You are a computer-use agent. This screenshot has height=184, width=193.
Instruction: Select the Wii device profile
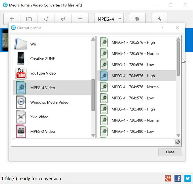(52, 44)
